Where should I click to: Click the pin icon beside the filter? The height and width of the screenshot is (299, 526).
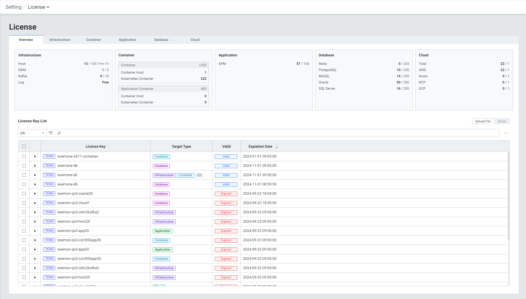coord(59,133)
